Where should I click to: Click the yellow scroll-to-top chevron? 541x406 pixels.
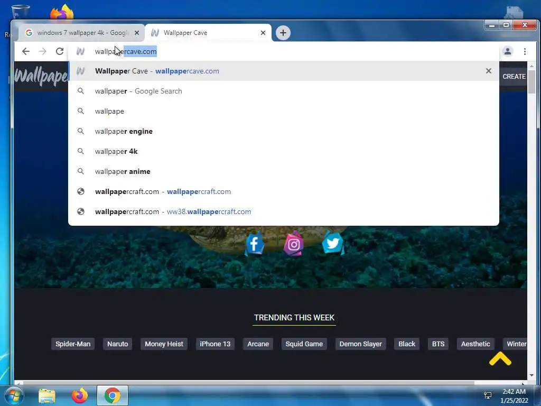click(x=500, y=359)
